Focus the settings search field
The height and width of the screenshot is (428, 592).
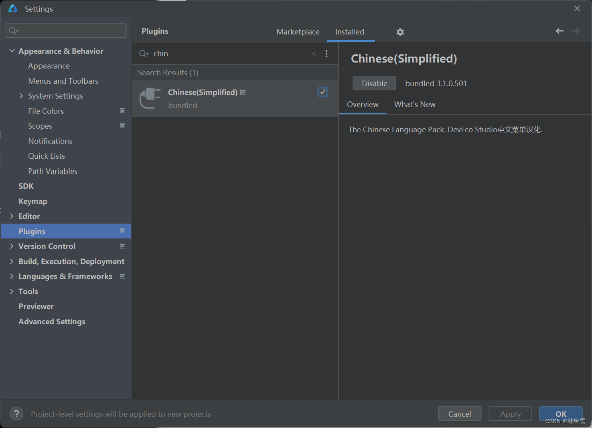[x=66, y=31]
